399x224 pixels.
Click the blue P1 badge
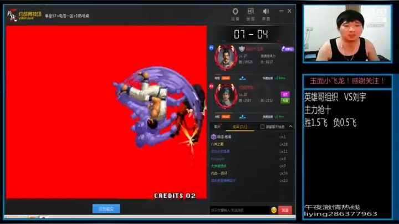(211, 48)
